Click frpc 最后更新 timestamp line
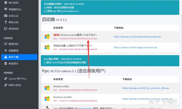 [x=63, y=59]
